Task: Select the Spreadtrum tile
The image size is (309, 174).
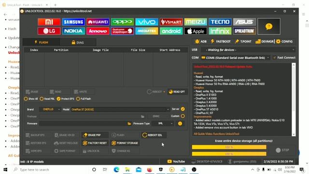Action: click(245, 31)
